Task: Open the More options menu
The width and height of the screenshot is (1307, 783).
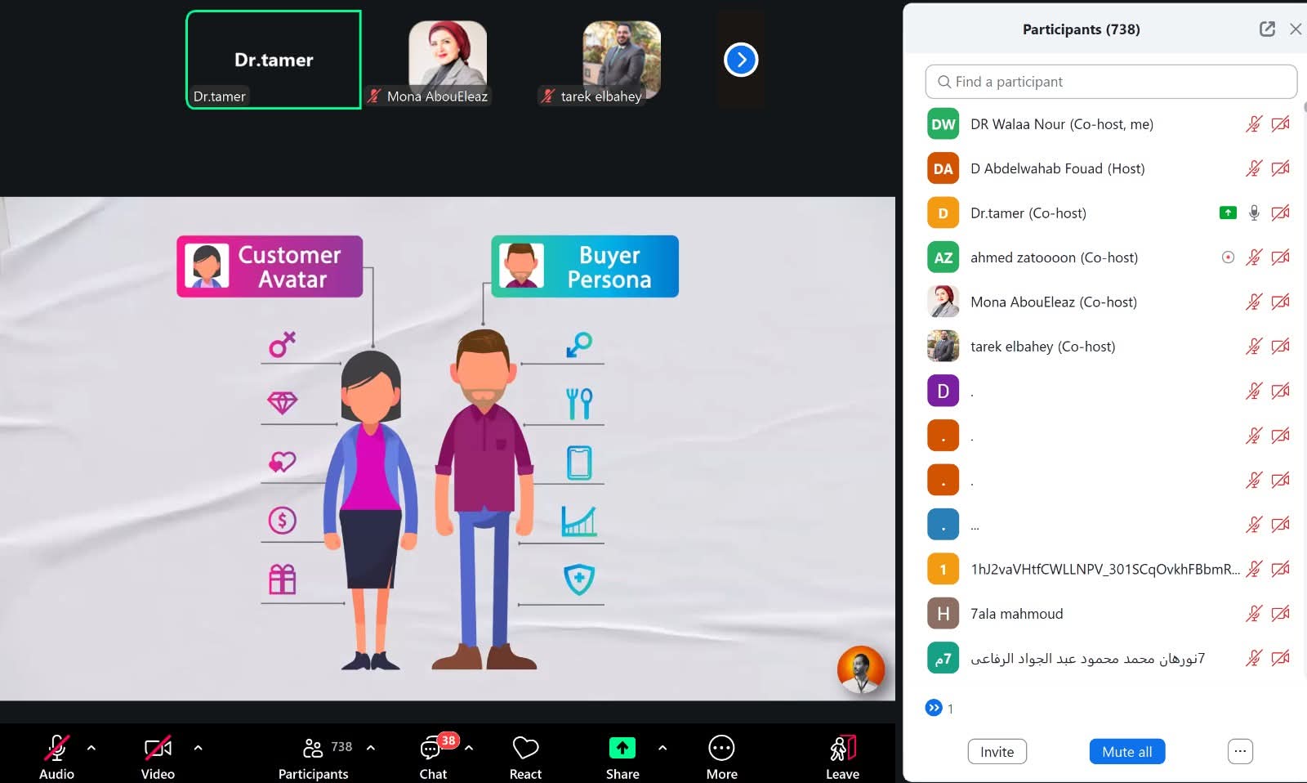Action: click(x=721, y=749)
